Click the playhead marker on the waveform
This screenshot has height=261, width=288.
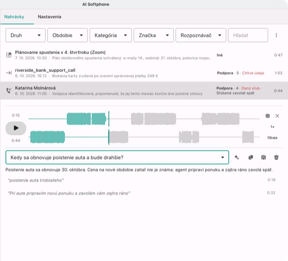[109, 128]
